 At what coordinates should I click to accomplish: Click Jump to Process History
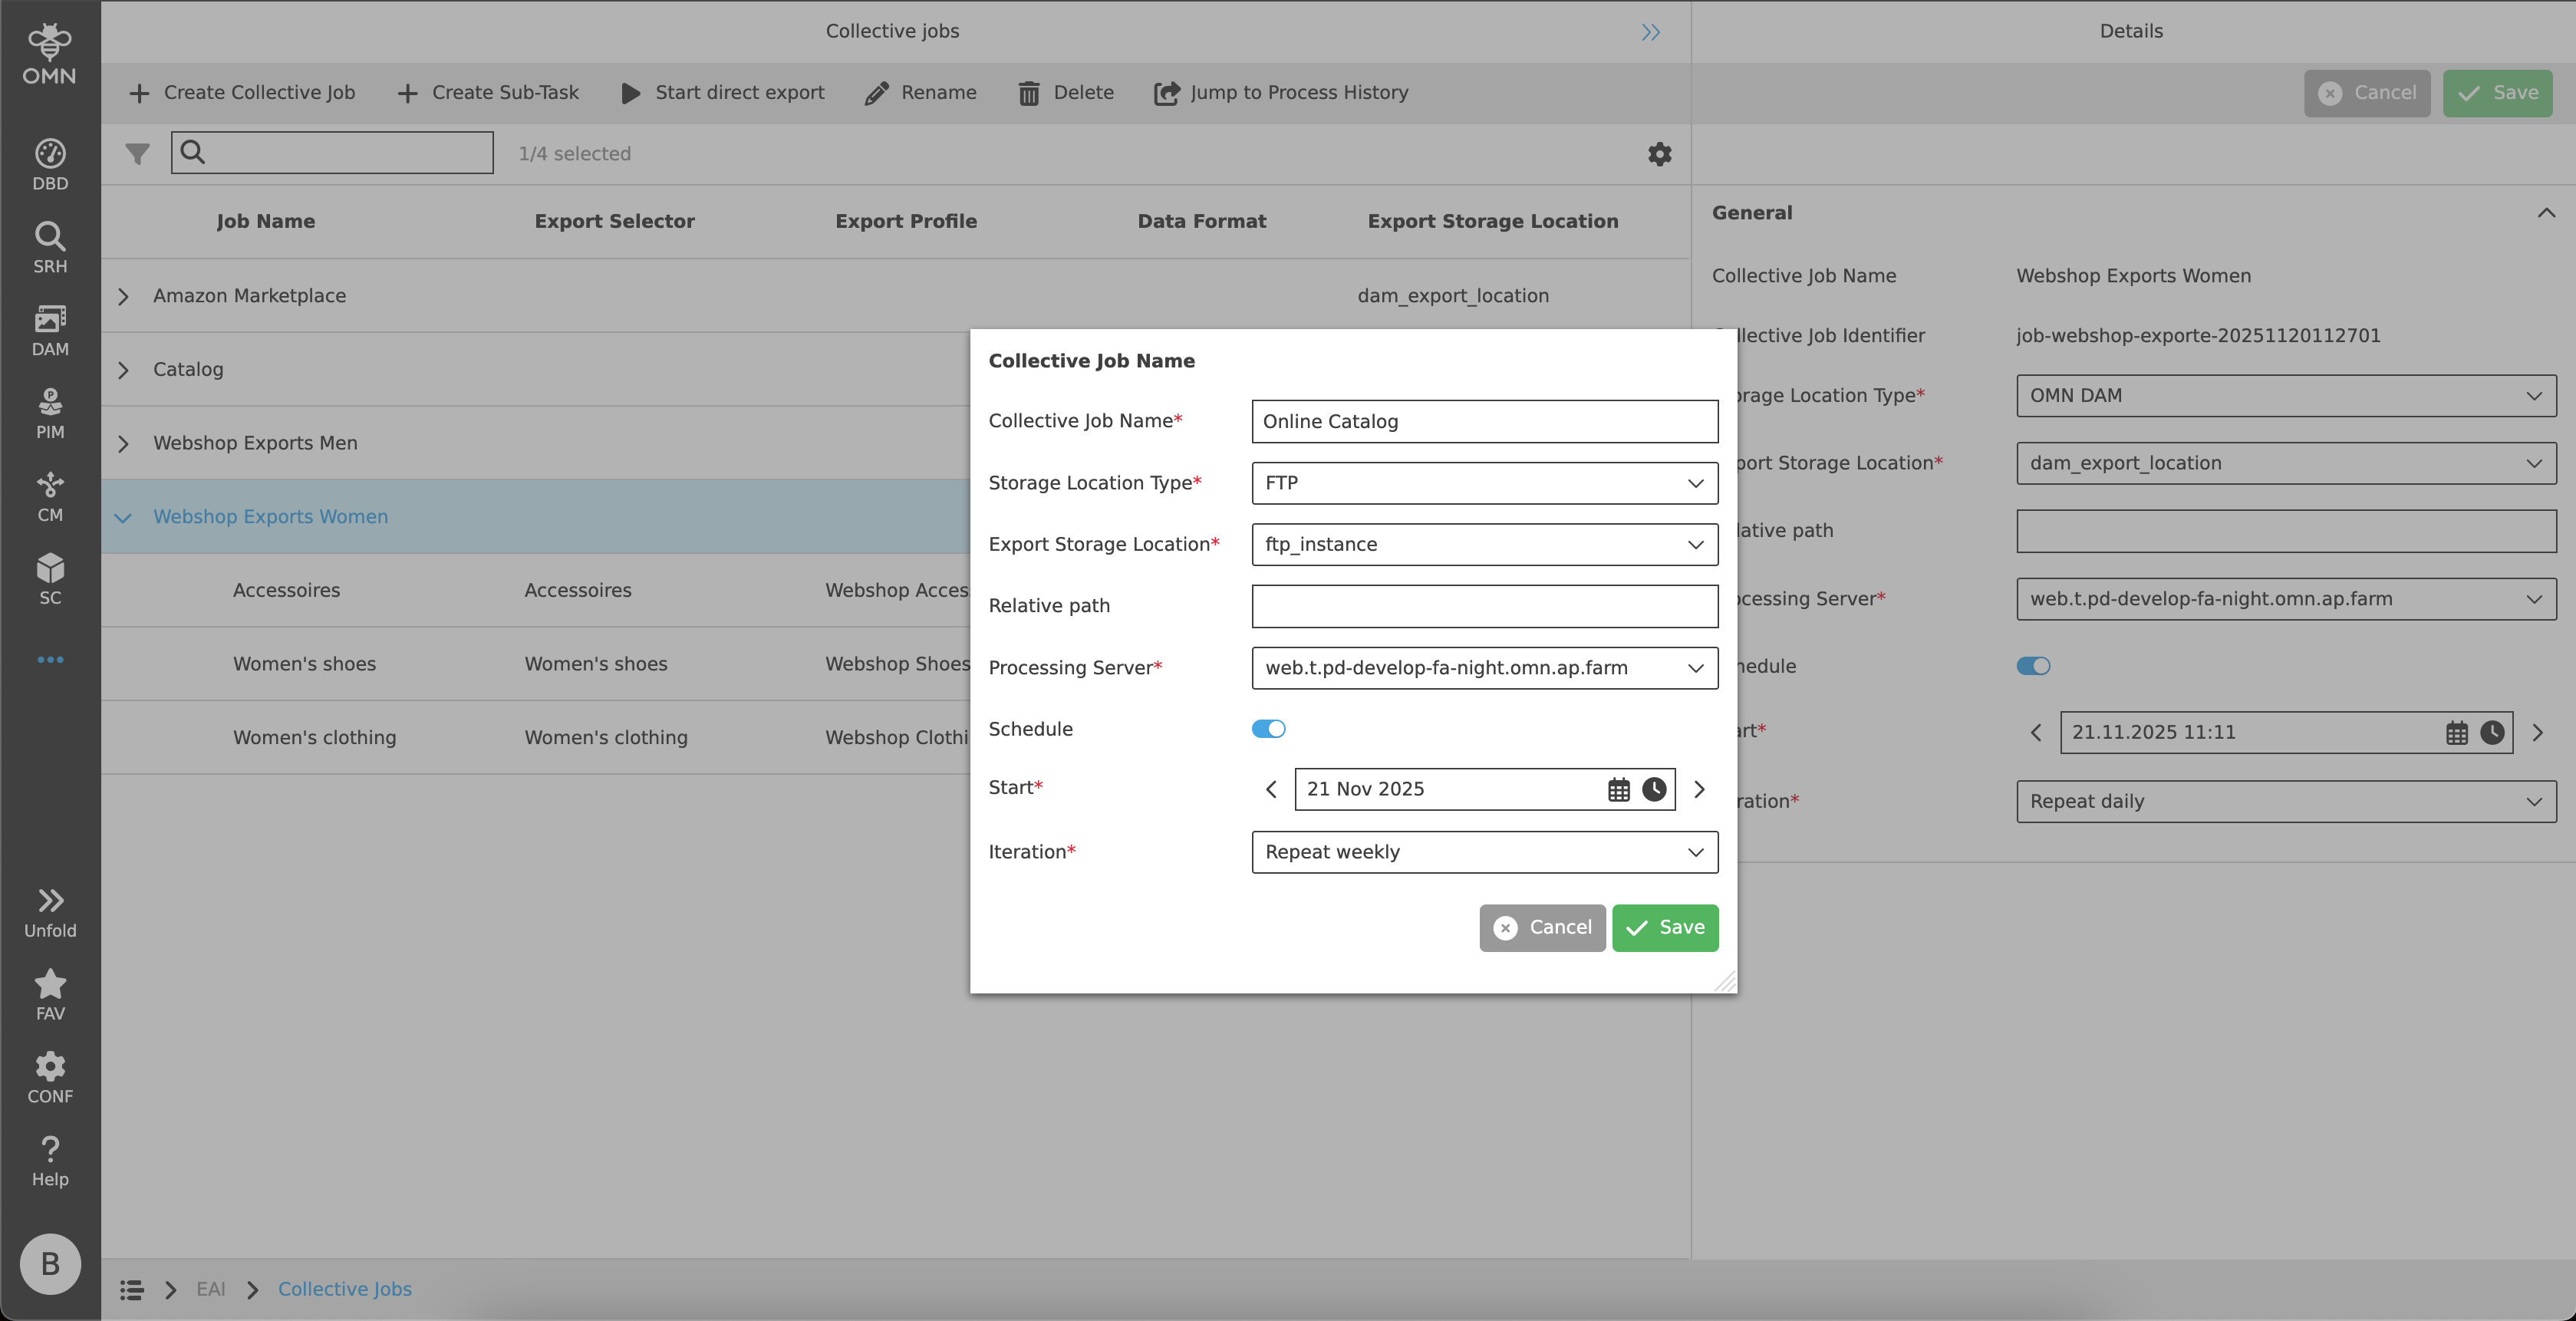point(1281,93)
